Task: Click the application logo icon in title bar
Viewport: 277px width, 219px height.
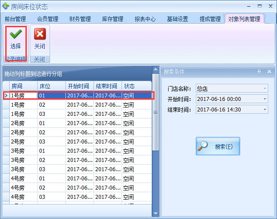Action: click(6, 7)
